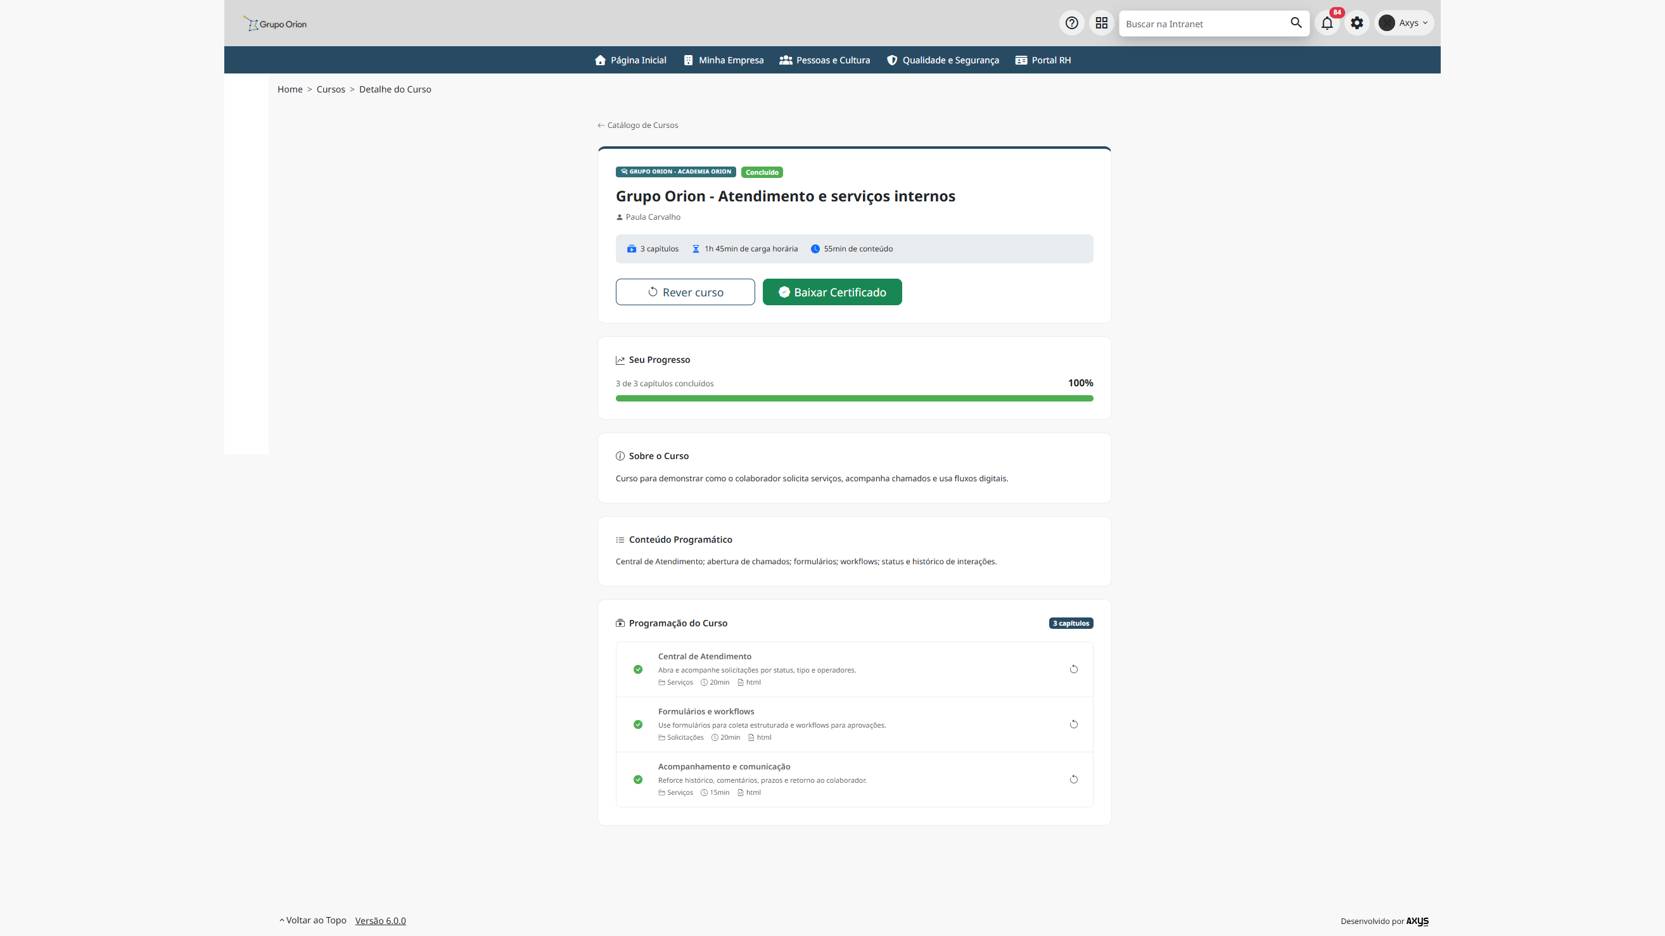Replay the Formulários e workflows chapter
Screen dimensions: 1665x936
coord(1074,724)
